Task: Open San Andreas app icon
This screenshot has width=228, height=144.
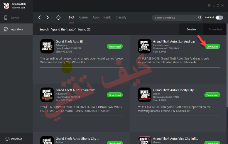Action: [x=145, y=46]
